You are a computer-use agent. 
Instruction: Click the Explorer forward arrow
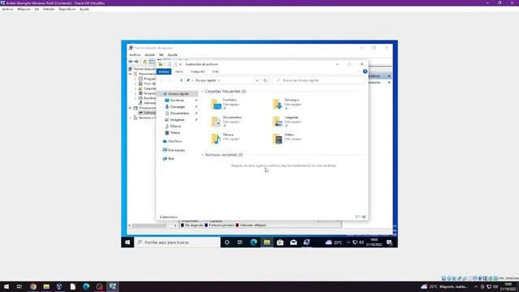(x=169, y=80)
